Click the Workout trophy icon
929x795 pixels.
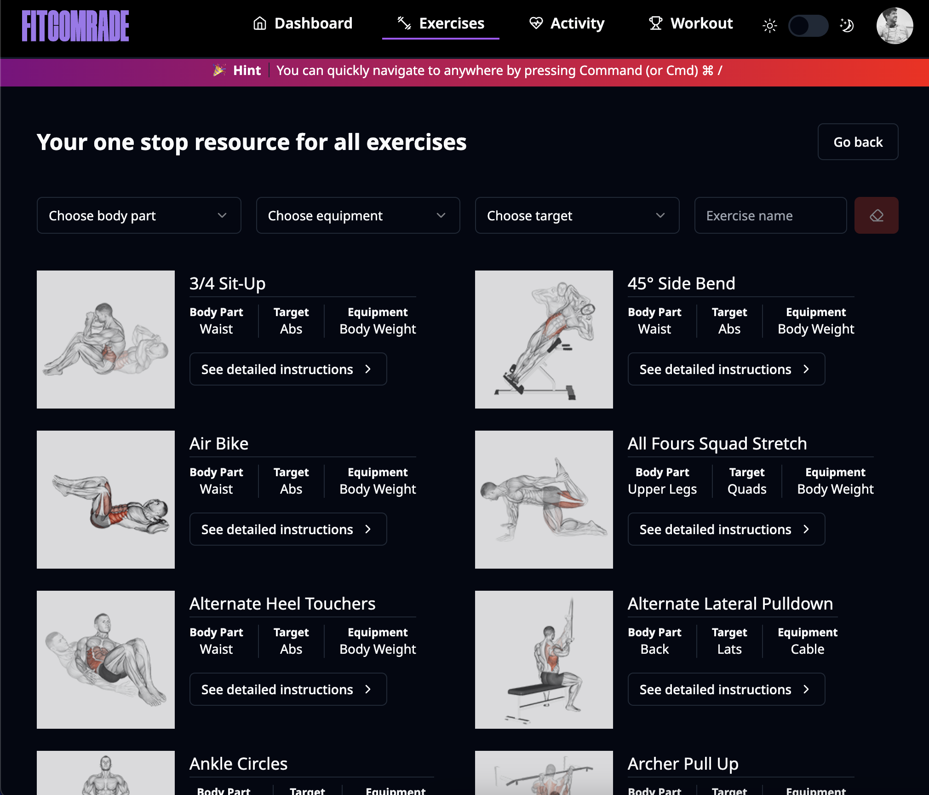(656, 23)
